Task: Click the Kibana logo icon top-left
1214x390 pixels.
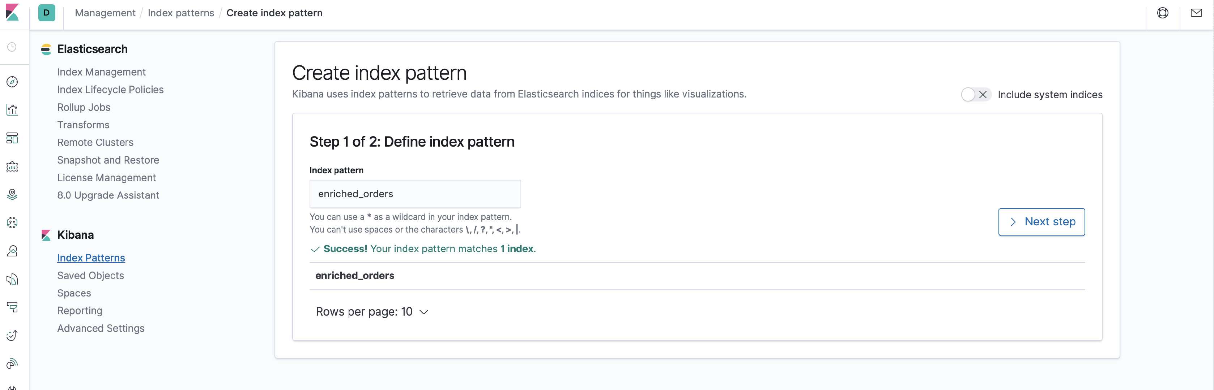Action: click(12, 13)
